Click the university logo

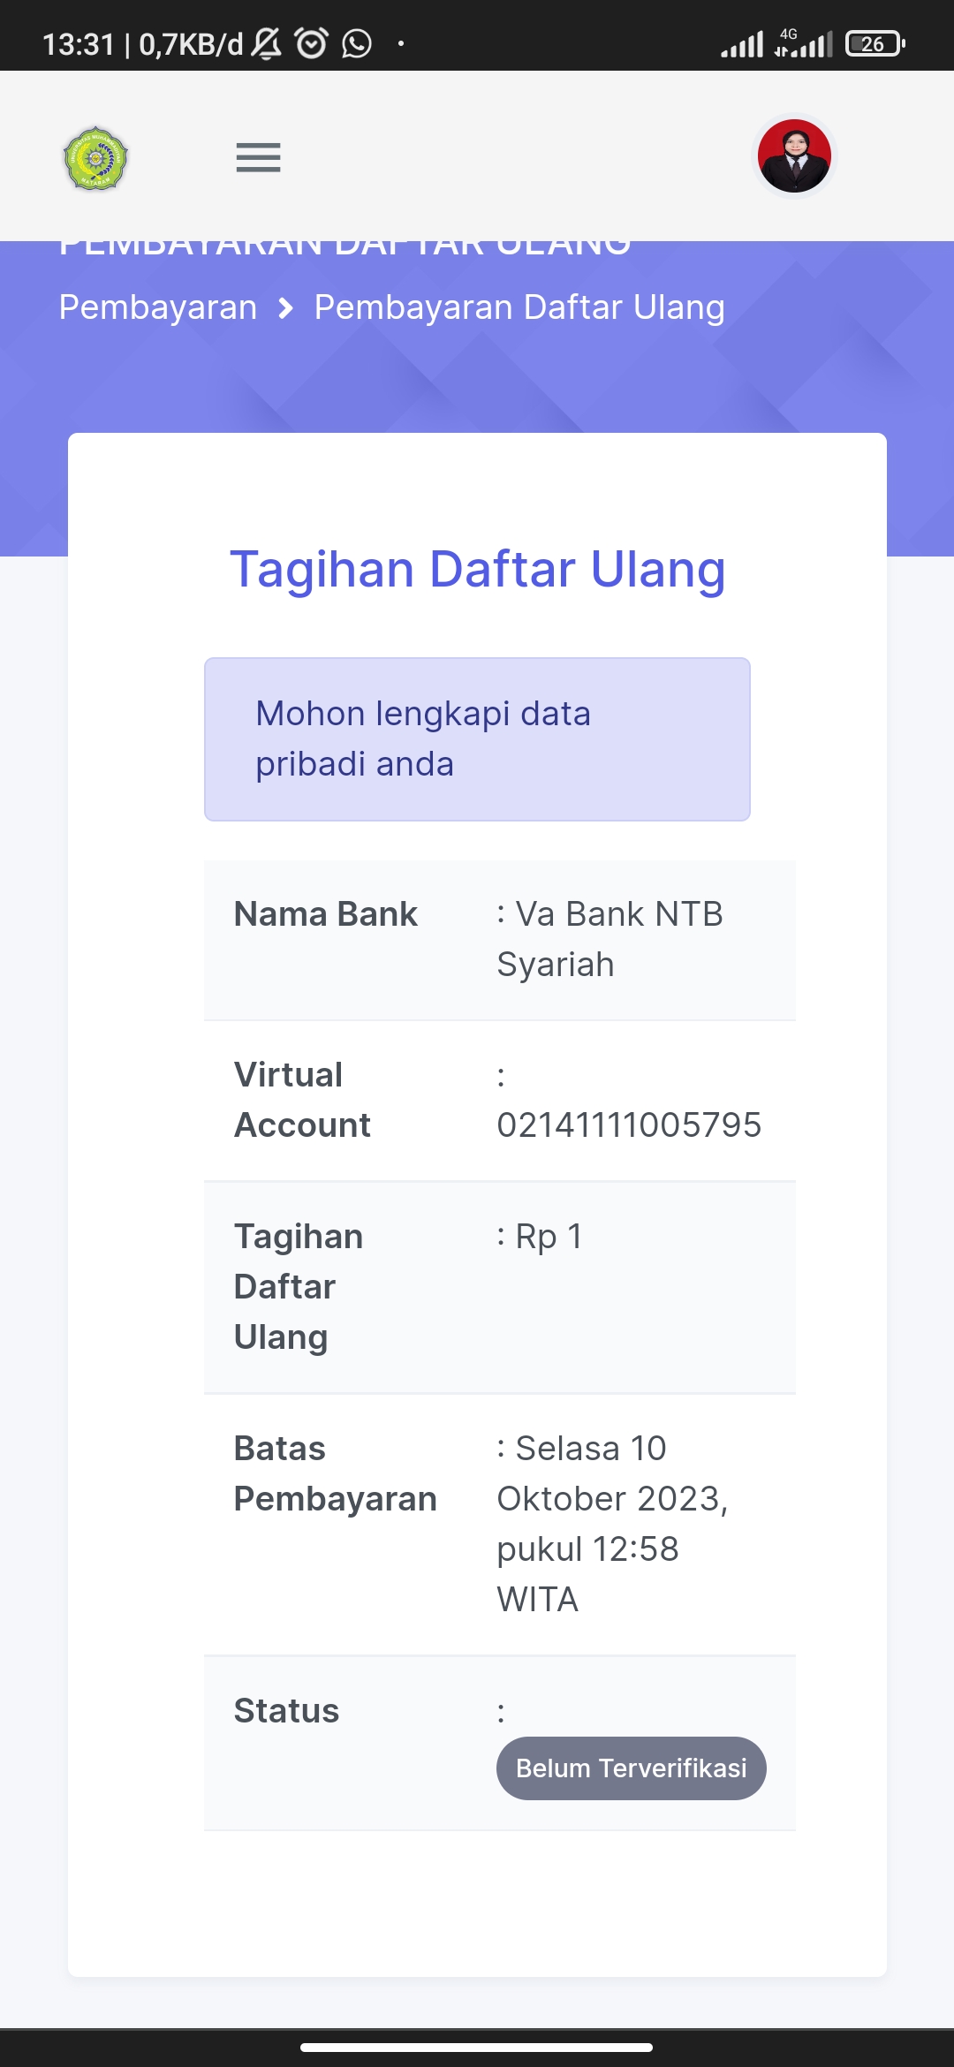click(x=96, y=159)
